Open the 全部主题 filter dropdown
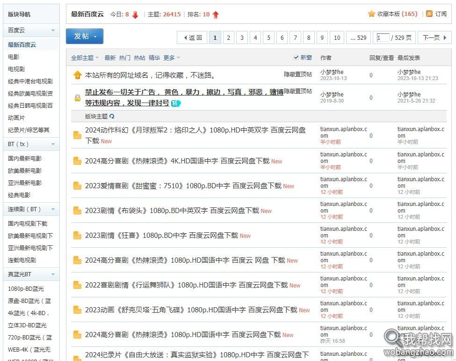 tap(85, 58)
